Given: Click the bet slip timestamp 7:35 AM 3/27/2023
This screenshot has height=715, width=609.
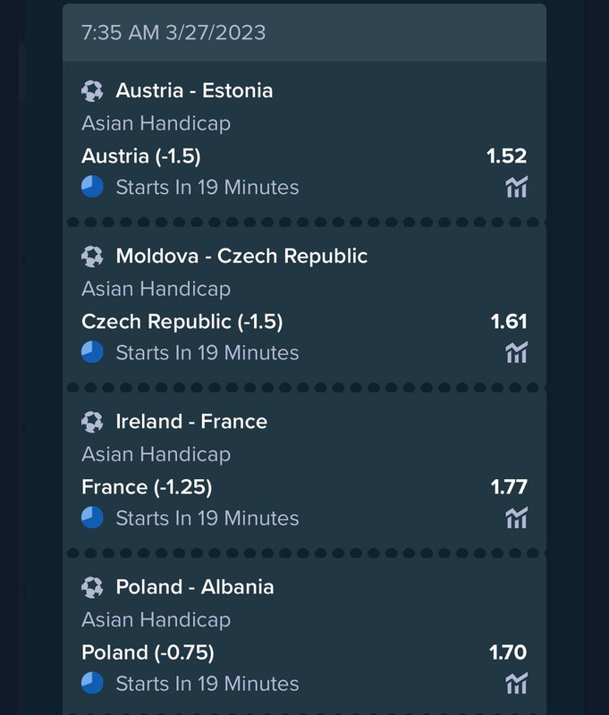Looking at the screenshot, I should click(x=173, y=33).
